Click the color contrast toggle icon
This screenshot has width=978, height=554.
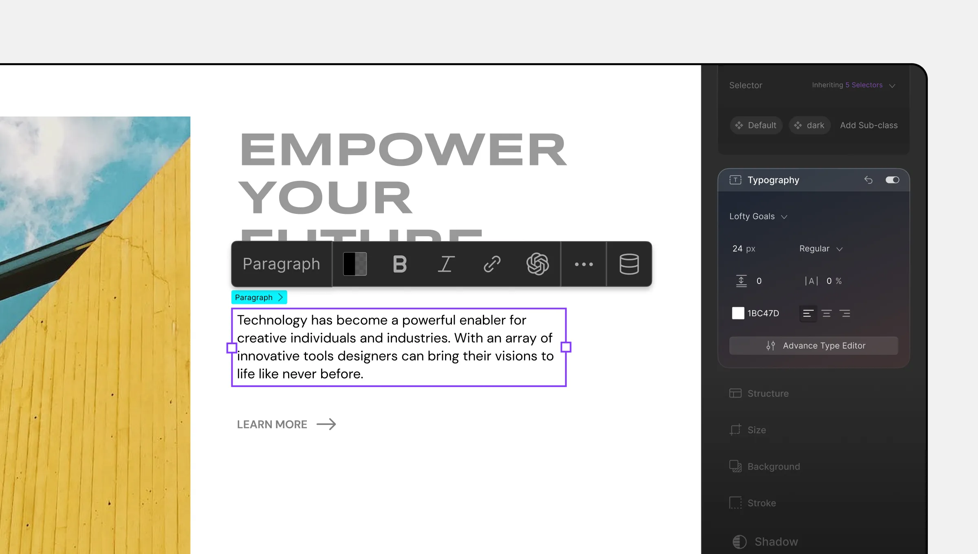tap(355, 263)
